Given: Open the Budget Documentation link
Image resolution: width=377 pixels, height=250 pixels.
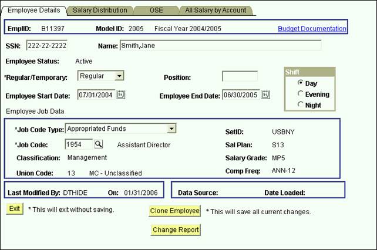Looking at the screenshot, I should (312, 28).
